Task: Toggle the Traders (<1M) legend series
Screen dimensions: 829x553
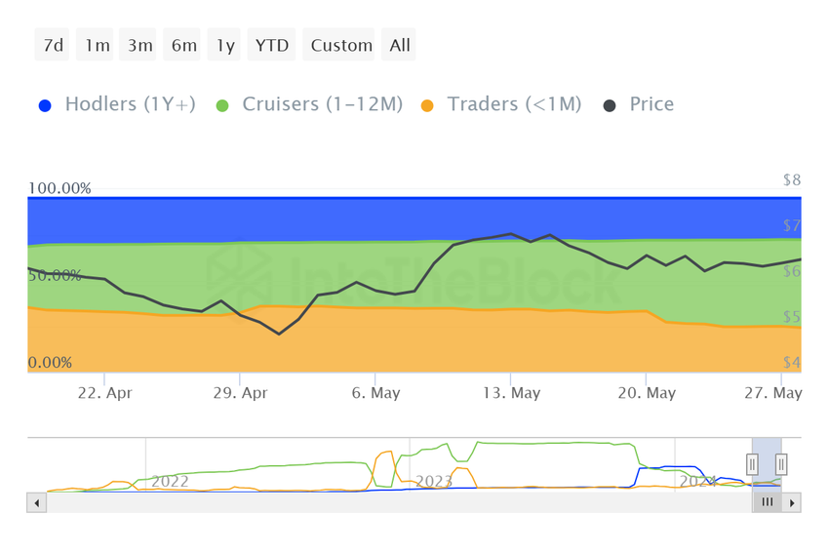Action: click(513, 104)
